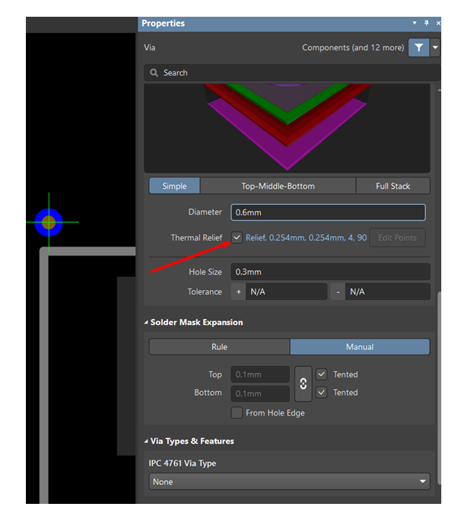Open the thermal relief settings link
458x513 pixels.
[x=306, y=237]
